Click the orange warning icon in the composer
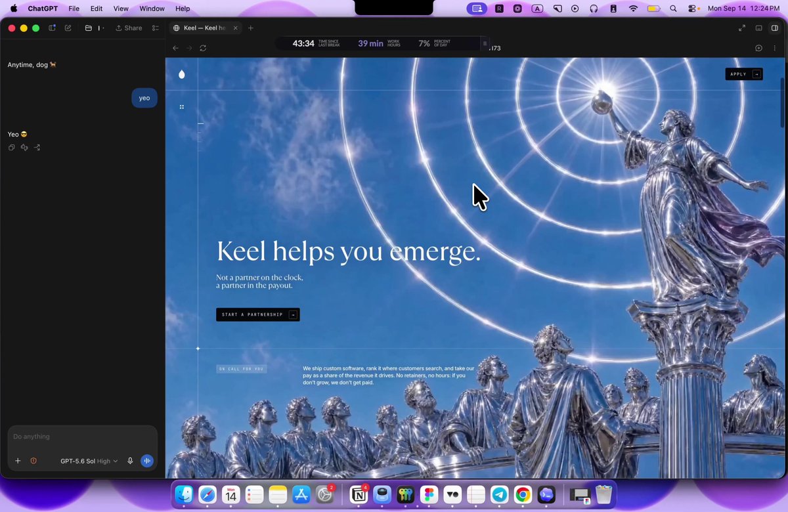This screenshot has height=512, width=788. (x=33, y=461)
